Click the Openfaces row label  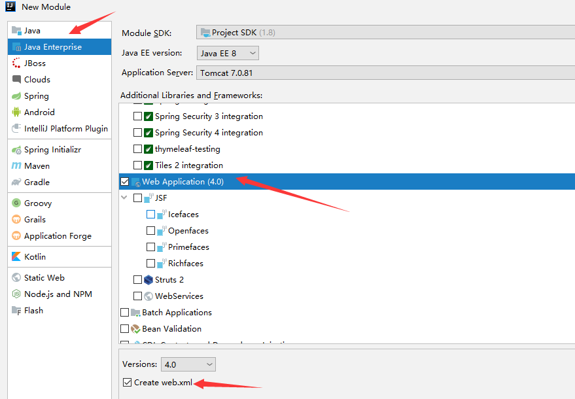pyautogui.click(x=188, y=231)
